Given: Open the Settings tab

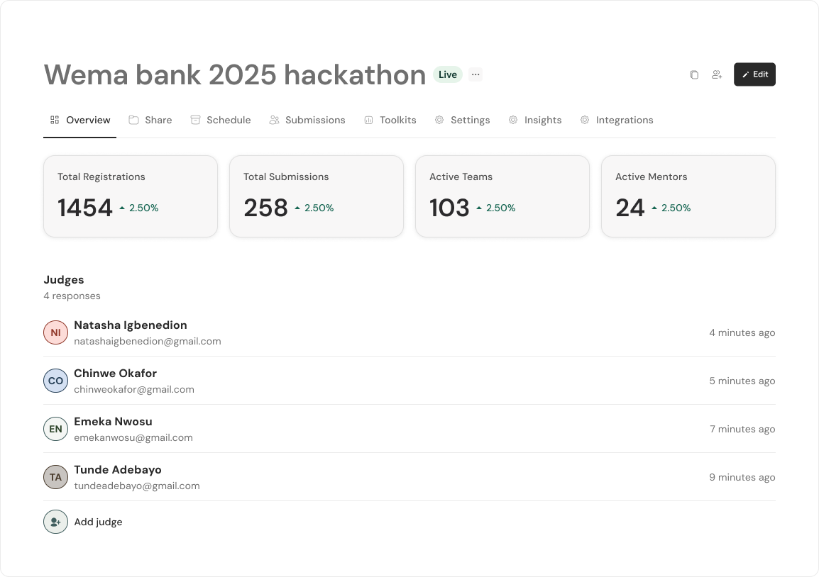Looking at the screenshot, I should click(x=463, y=120).
